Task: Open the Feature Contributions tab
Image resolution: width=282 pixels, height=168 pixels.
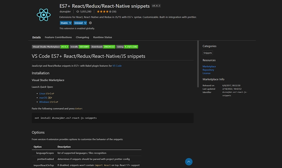Action: (58, 37)
